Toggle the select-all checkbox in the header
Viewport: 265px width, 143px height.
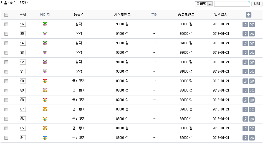6,15
